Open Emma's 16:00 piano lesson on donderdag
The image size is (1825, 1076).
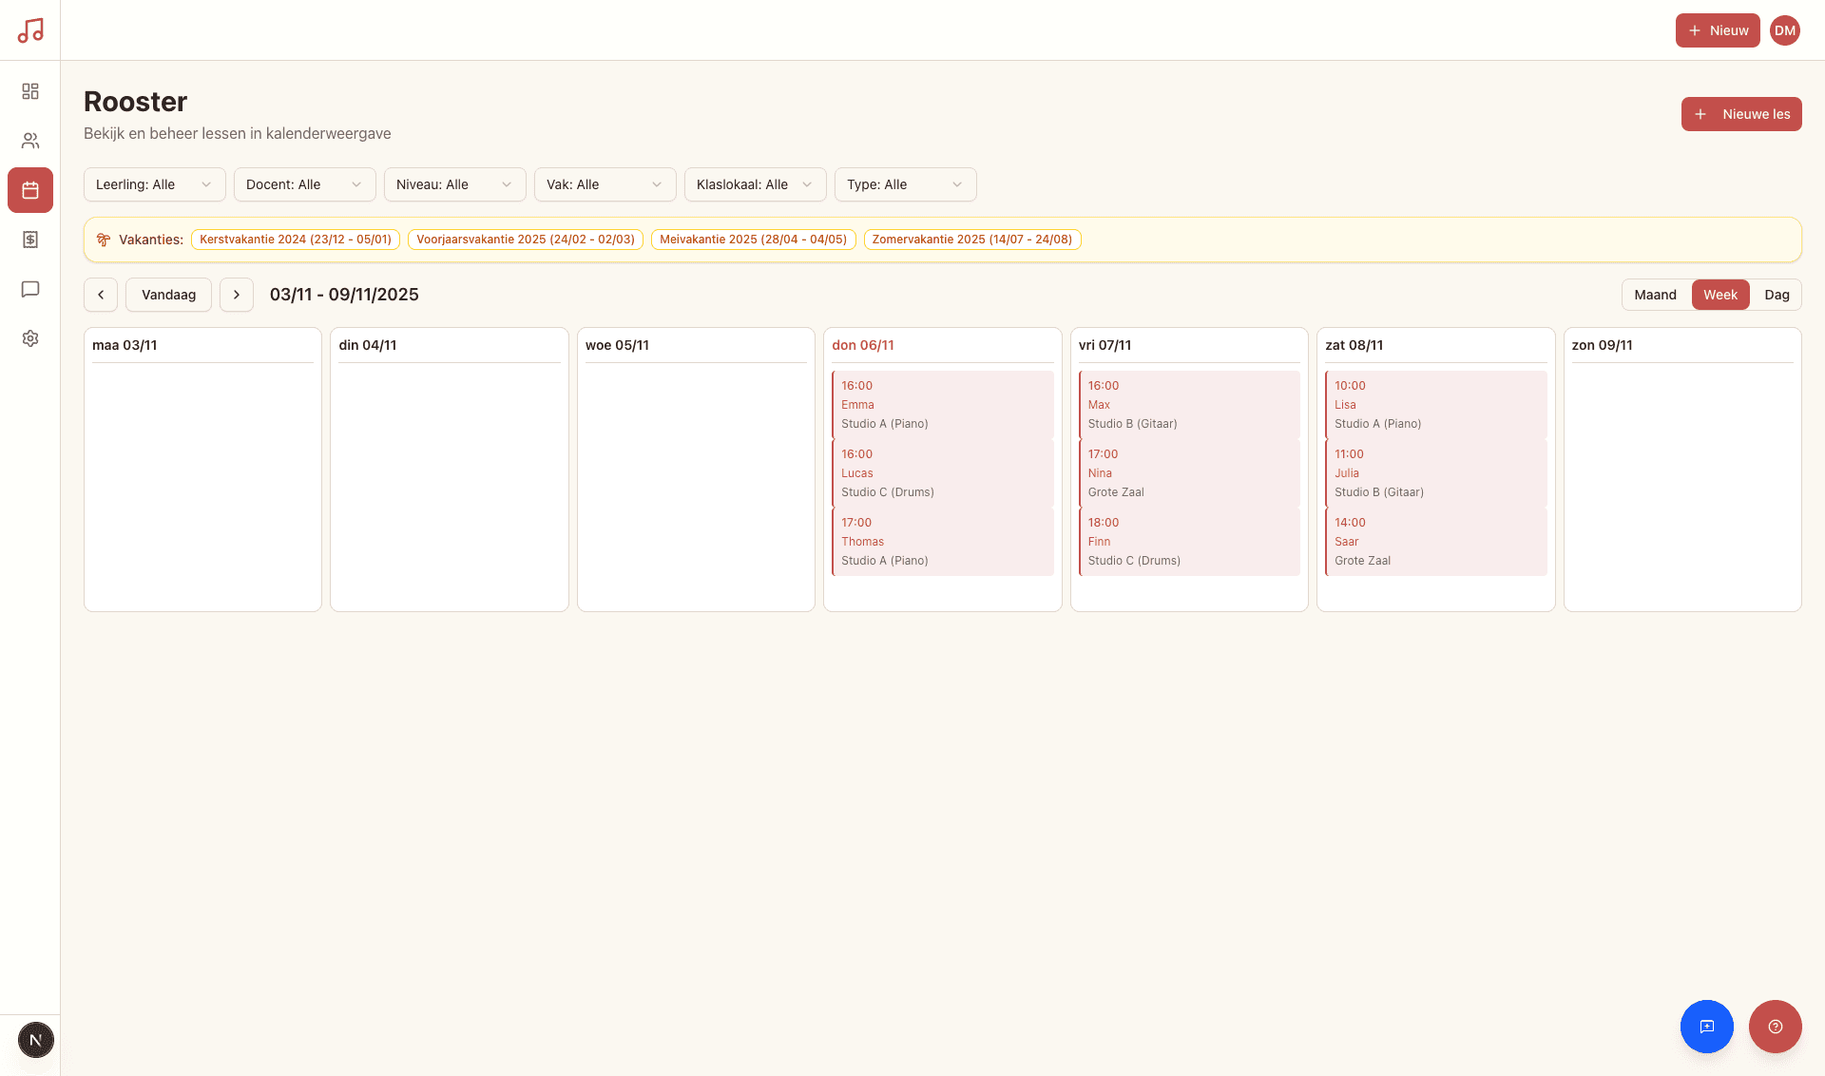[942, 404]
